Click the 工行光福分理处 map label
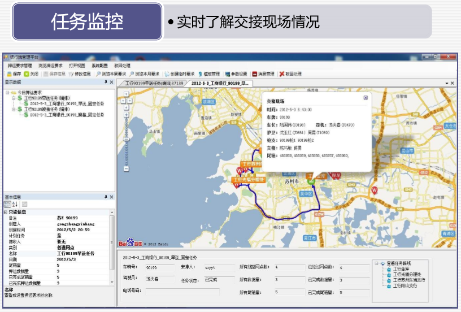This screenshot has width=461, height=312. [x=249, y=180]
